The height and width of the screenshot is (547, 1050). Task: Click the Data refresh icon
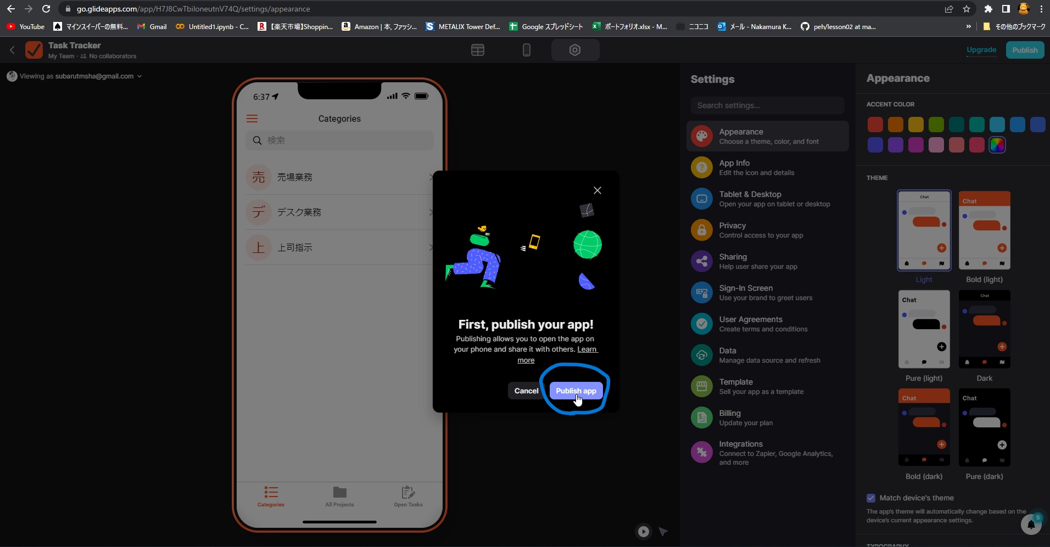[x=701, y=355]
